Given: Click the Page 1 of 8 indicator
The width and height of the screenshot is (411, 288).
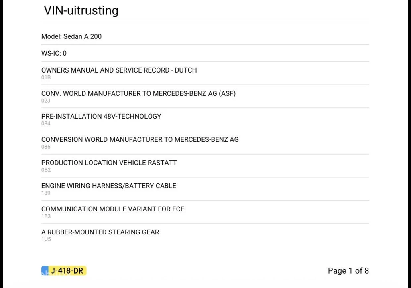Looking at the screenshot, I should tap(348, 271).
